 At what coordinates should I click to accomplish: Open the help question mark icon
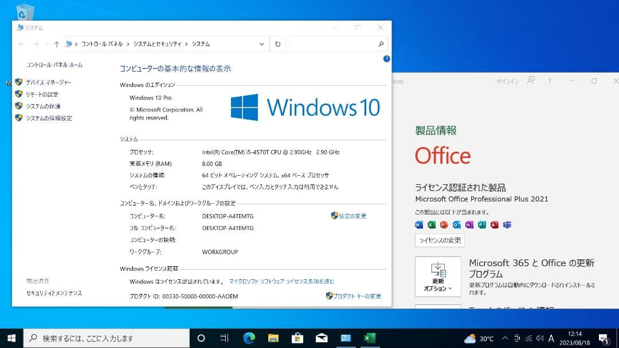pyautogui.click(x=386, y=59)
